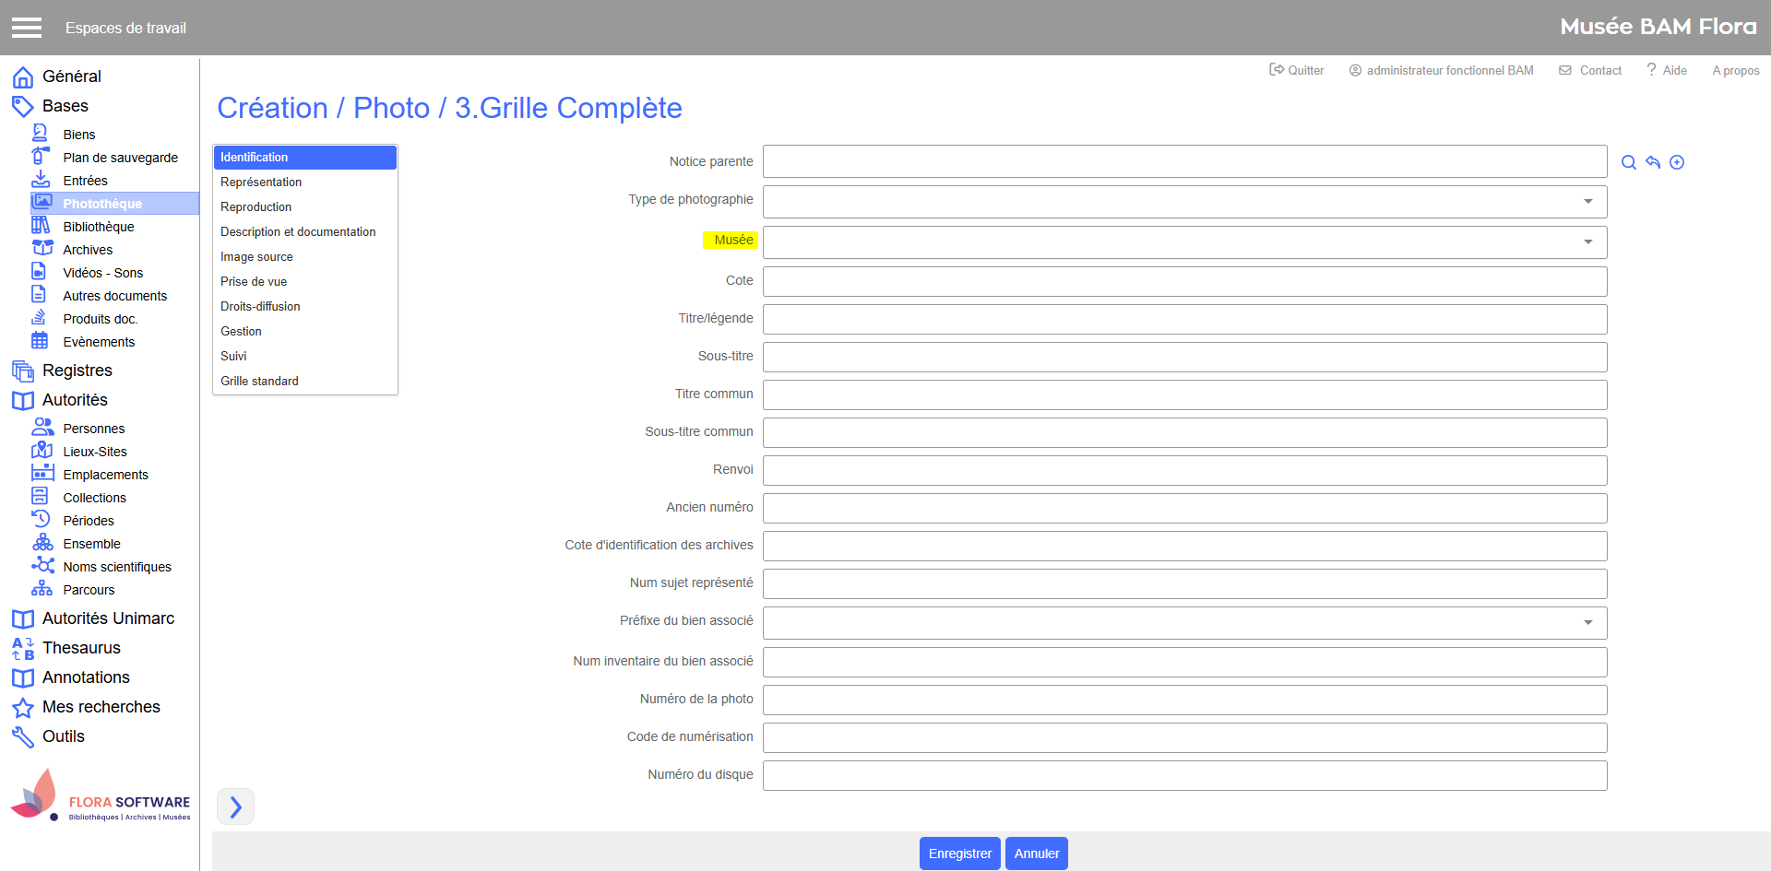The height and width of the screenshot is (871, 1771).
Task: Open the Bibliothèque base in sidebar
Action: (x=98, y=227)
